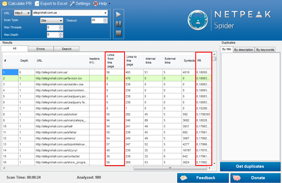Click the Get duplicates button
Viewport: 282px width, 183px height.
point(250,166)
